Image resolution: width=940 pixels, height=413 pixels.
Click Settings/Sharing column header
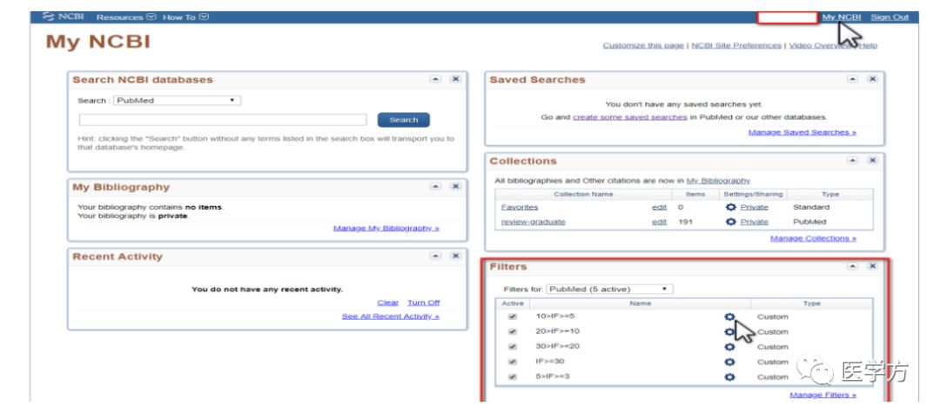pyautogui.click(x=753, y=194)
